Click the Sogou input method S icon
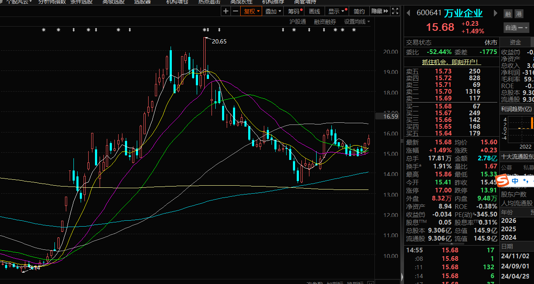 click(x=501, y=181)
